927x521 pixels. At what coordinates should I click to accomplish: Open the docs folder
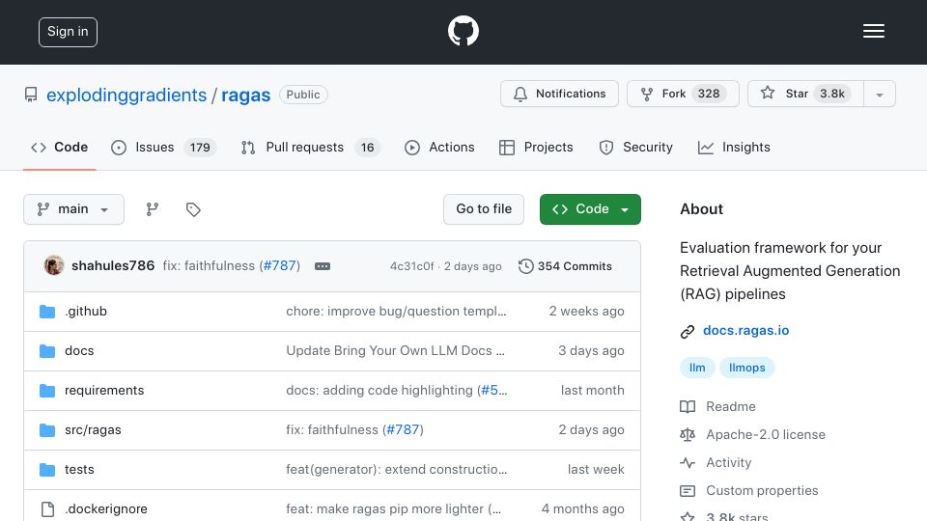[x=79, y=351]
